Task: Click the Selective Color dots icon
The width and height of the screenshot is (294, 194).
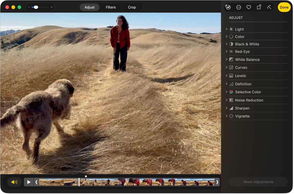Action: (x=231, y=92)
